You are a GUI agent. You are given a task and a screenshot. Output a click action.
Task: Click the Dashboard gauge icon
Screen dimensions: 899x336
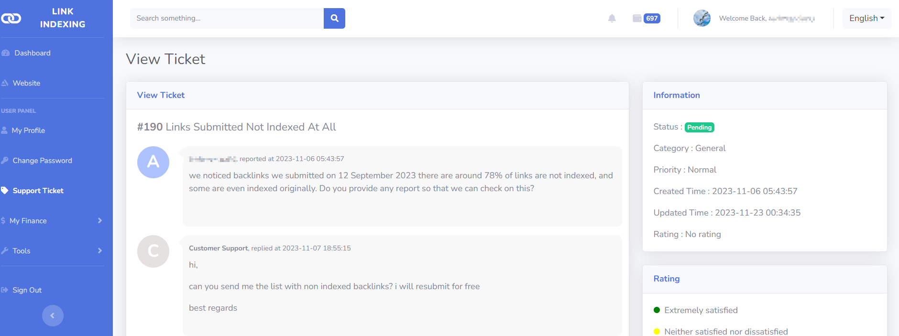[6, 53]
